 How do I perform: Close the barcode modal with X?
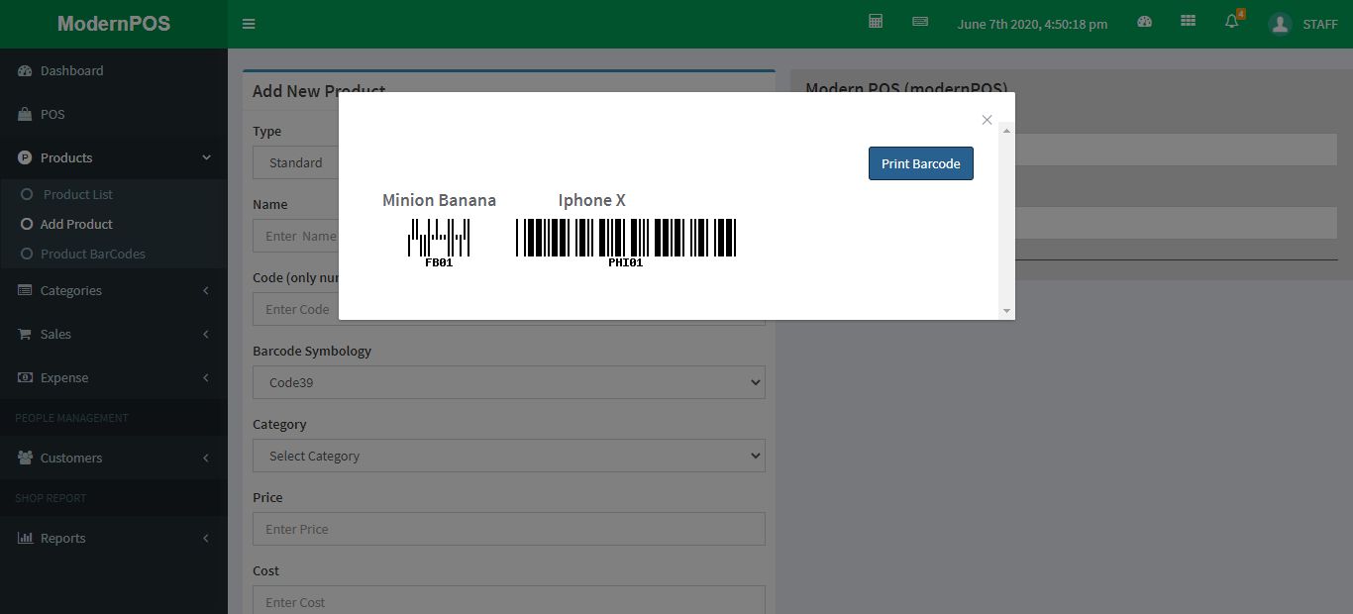[987, 120]
